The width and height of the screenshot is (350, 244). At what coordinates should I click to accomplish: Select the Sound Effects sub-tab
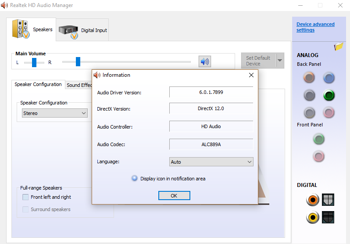79,85
